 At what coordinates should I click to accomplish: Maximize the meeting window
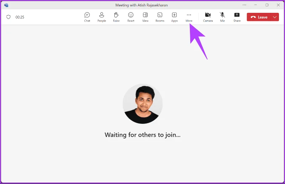[267, 5]
